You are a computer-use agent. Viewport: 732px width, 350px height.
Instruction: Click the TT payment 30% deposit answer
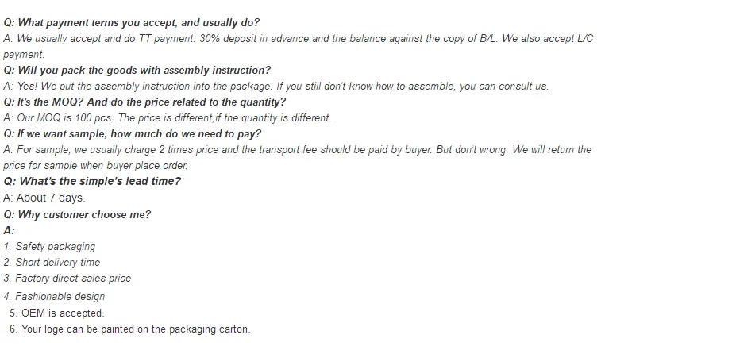299,39
